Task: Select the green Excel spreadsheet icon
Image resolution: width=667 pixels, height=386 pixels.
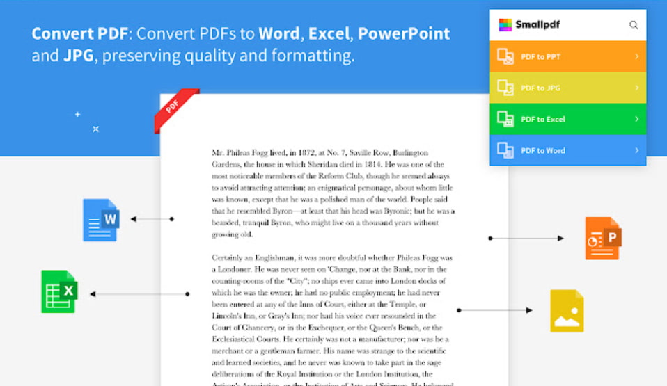Action: tap(60, 291)
